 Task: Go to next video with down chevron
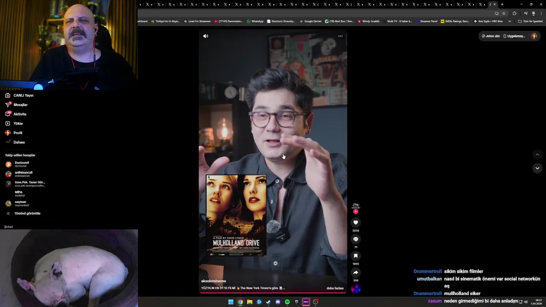(537, 168)
